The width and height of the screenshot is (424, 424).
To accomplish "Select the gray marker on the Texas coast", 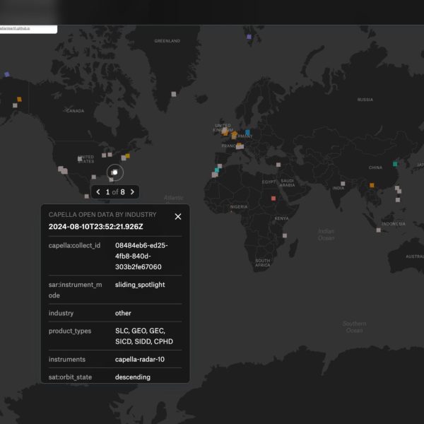I will tap(93, 177).
